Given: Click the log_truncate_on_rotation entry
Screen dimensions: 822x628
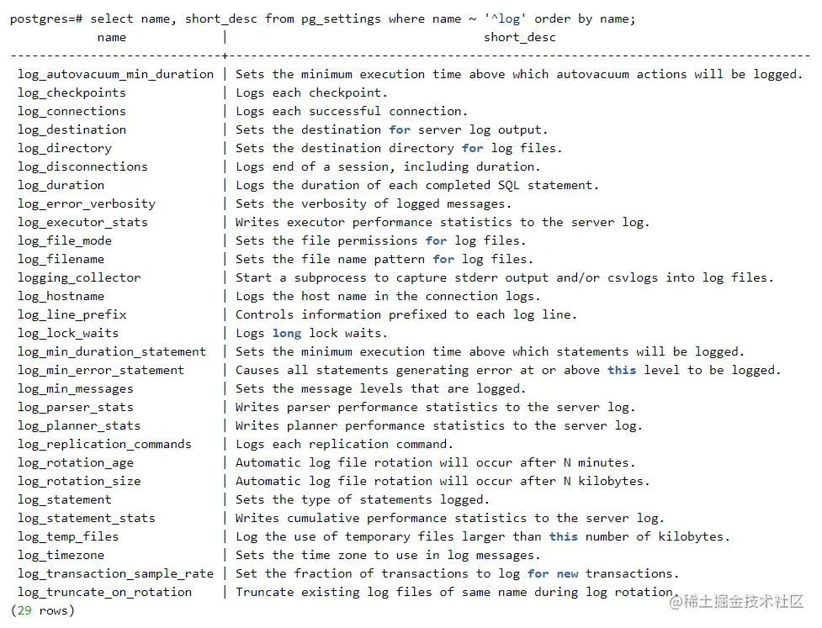Looking at the screenshot, I should click(104, 592).
